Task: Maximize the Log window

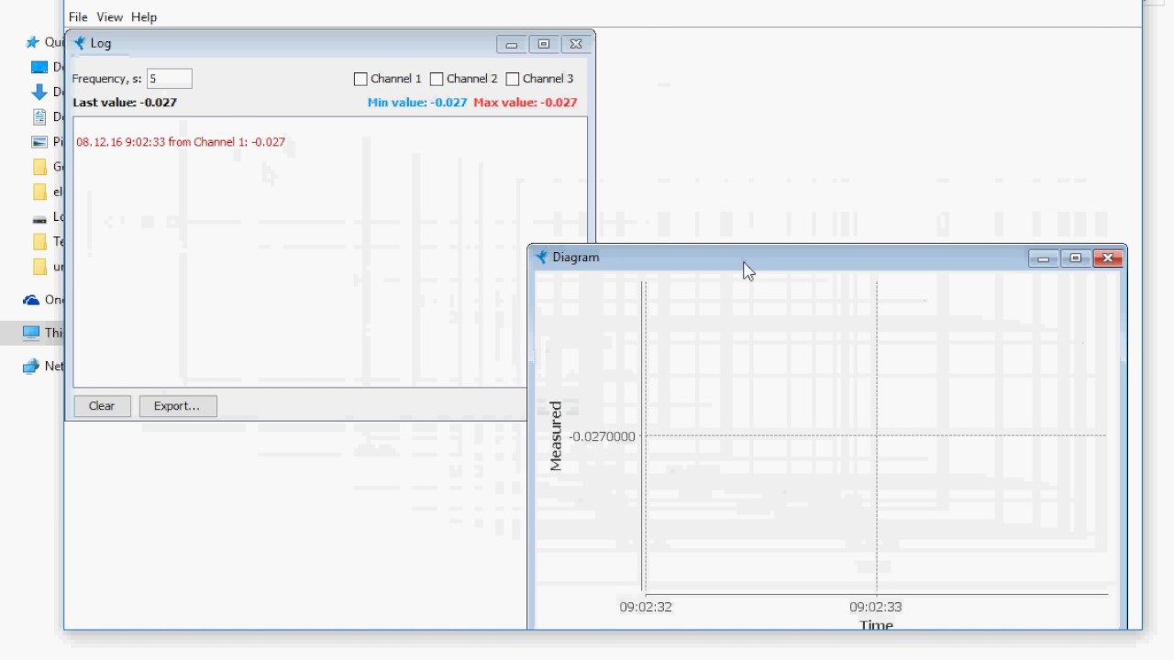Action: click(544, 44)
